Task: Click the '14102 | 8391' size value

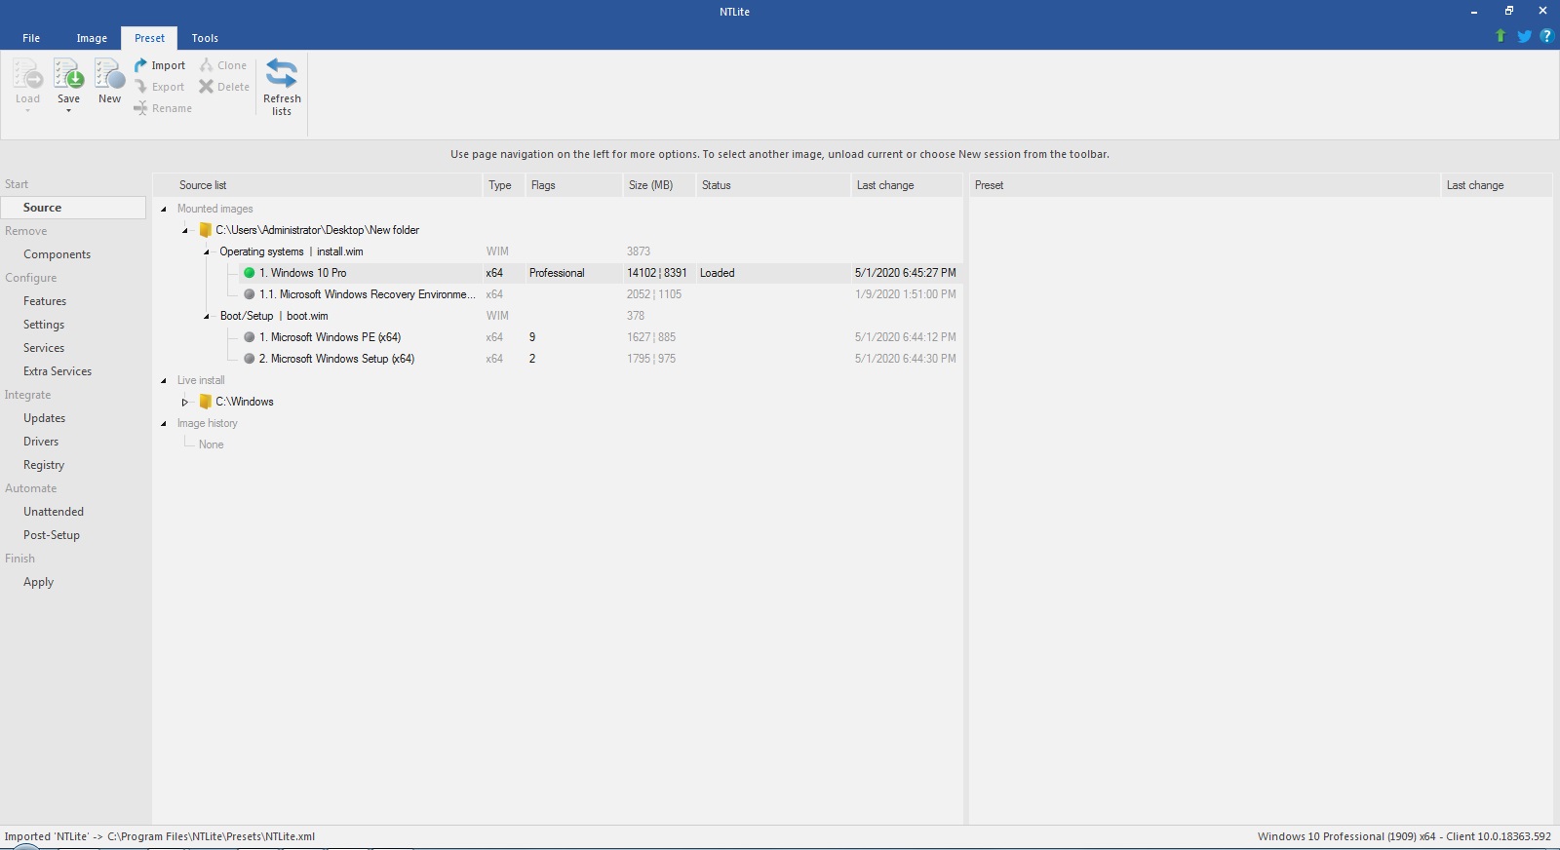Action: click(656, 273)
